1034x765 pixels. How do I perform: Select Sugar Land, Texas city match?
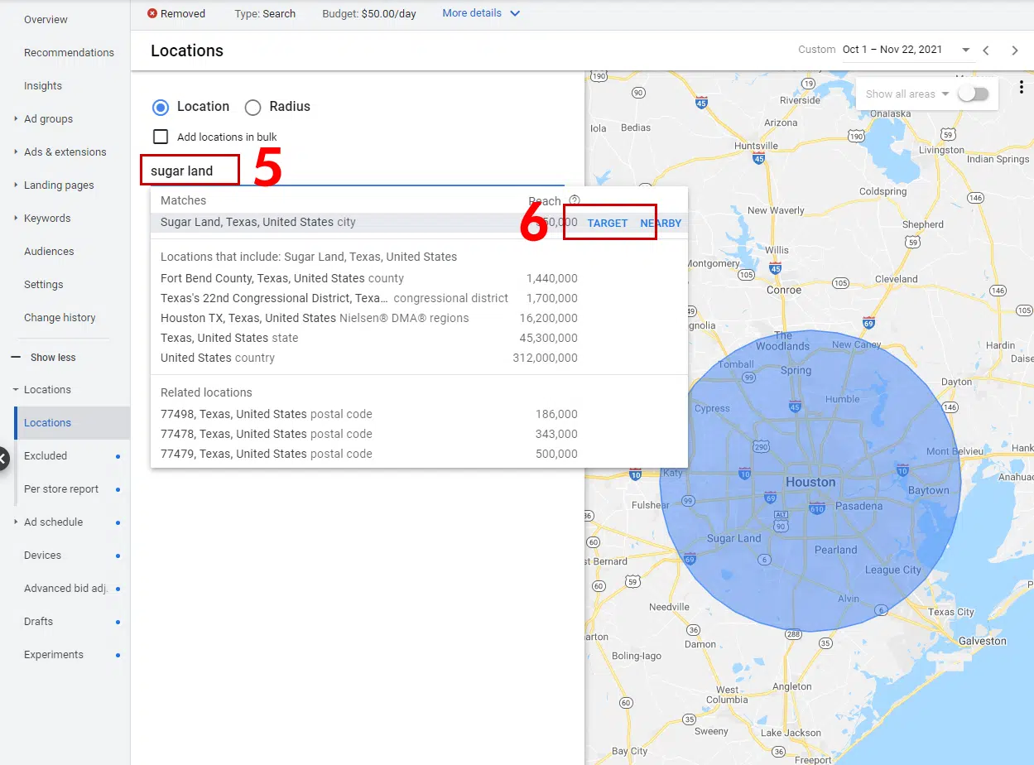click(x=419, y=222)
